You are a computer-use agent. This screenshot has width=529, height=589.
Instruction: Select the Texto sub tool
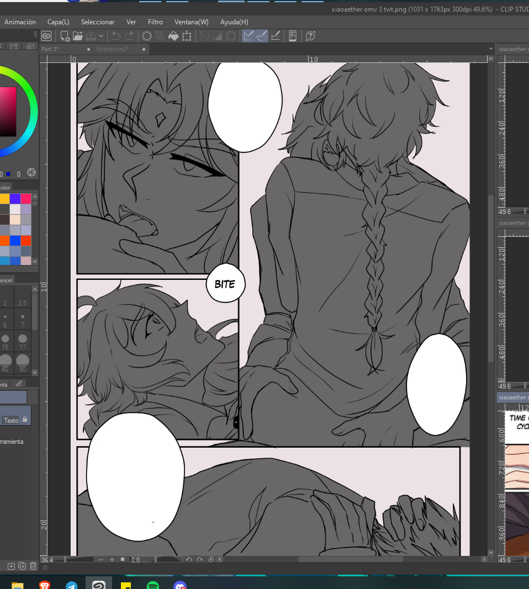(x=15, y=416)
